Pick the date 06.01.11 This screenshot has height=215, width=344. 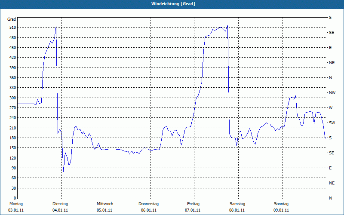pos(149,210)
